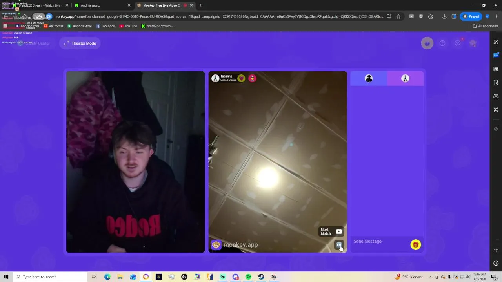Open the browser Downloads icon
502x282 pixels.
point(444,16)
